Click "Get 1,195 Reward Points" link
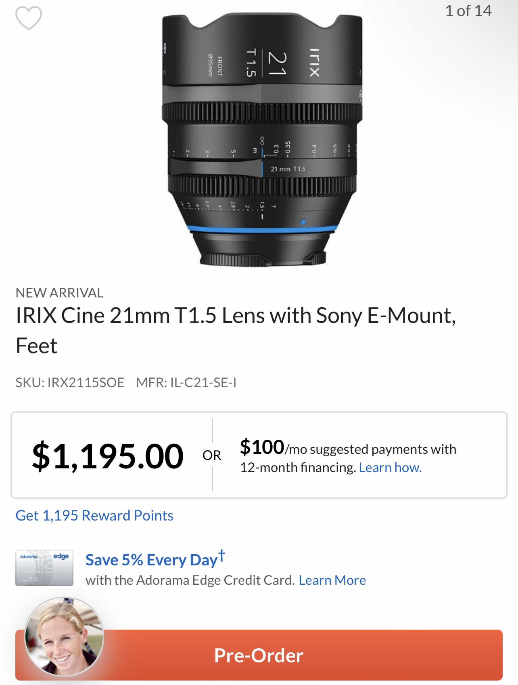The image size is (518, 685). pos(94,516)
